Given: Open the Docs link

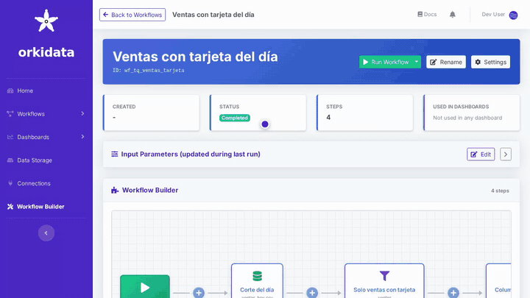Looking at the screenshot, I should click(x=427, y=15).
